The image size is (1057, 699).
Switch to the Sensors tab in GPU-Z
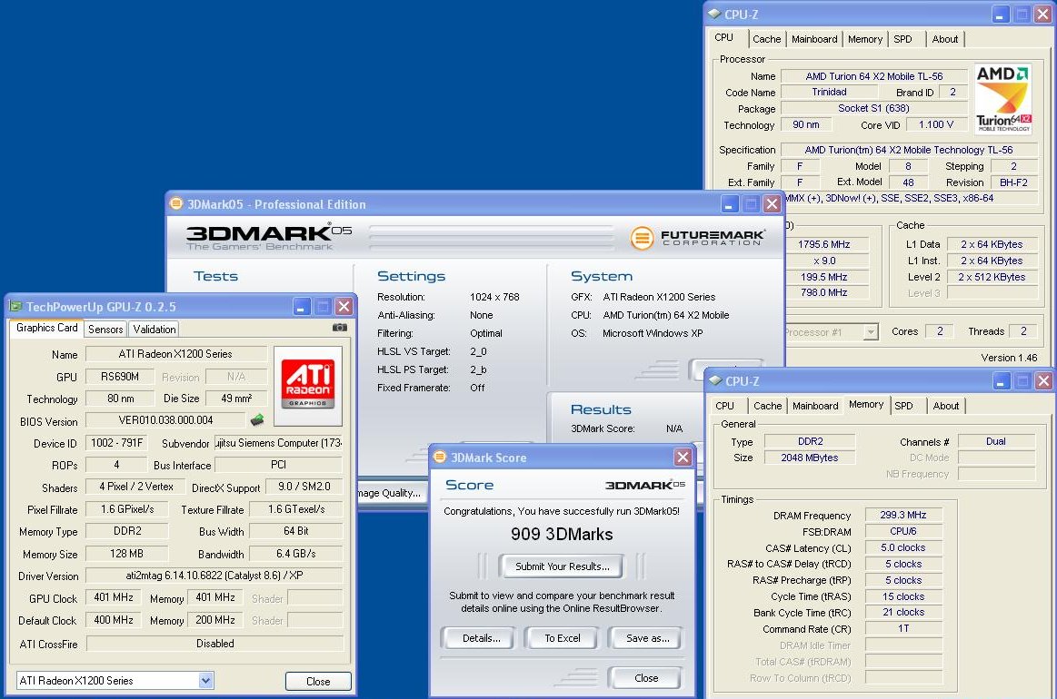click(x=105, y=330)
